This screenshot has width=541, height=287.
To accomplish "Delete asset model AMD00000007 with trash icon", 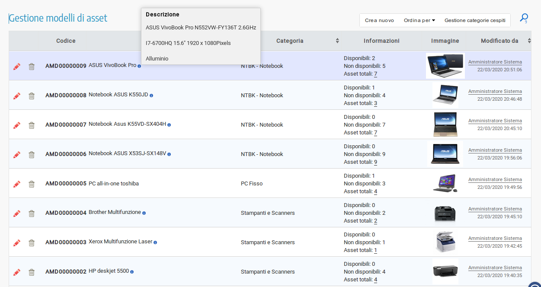I will [32, 125].
